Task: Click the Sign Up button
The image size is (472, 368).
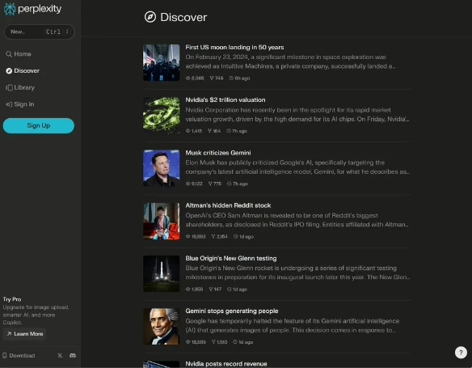Action: [39, 125]
